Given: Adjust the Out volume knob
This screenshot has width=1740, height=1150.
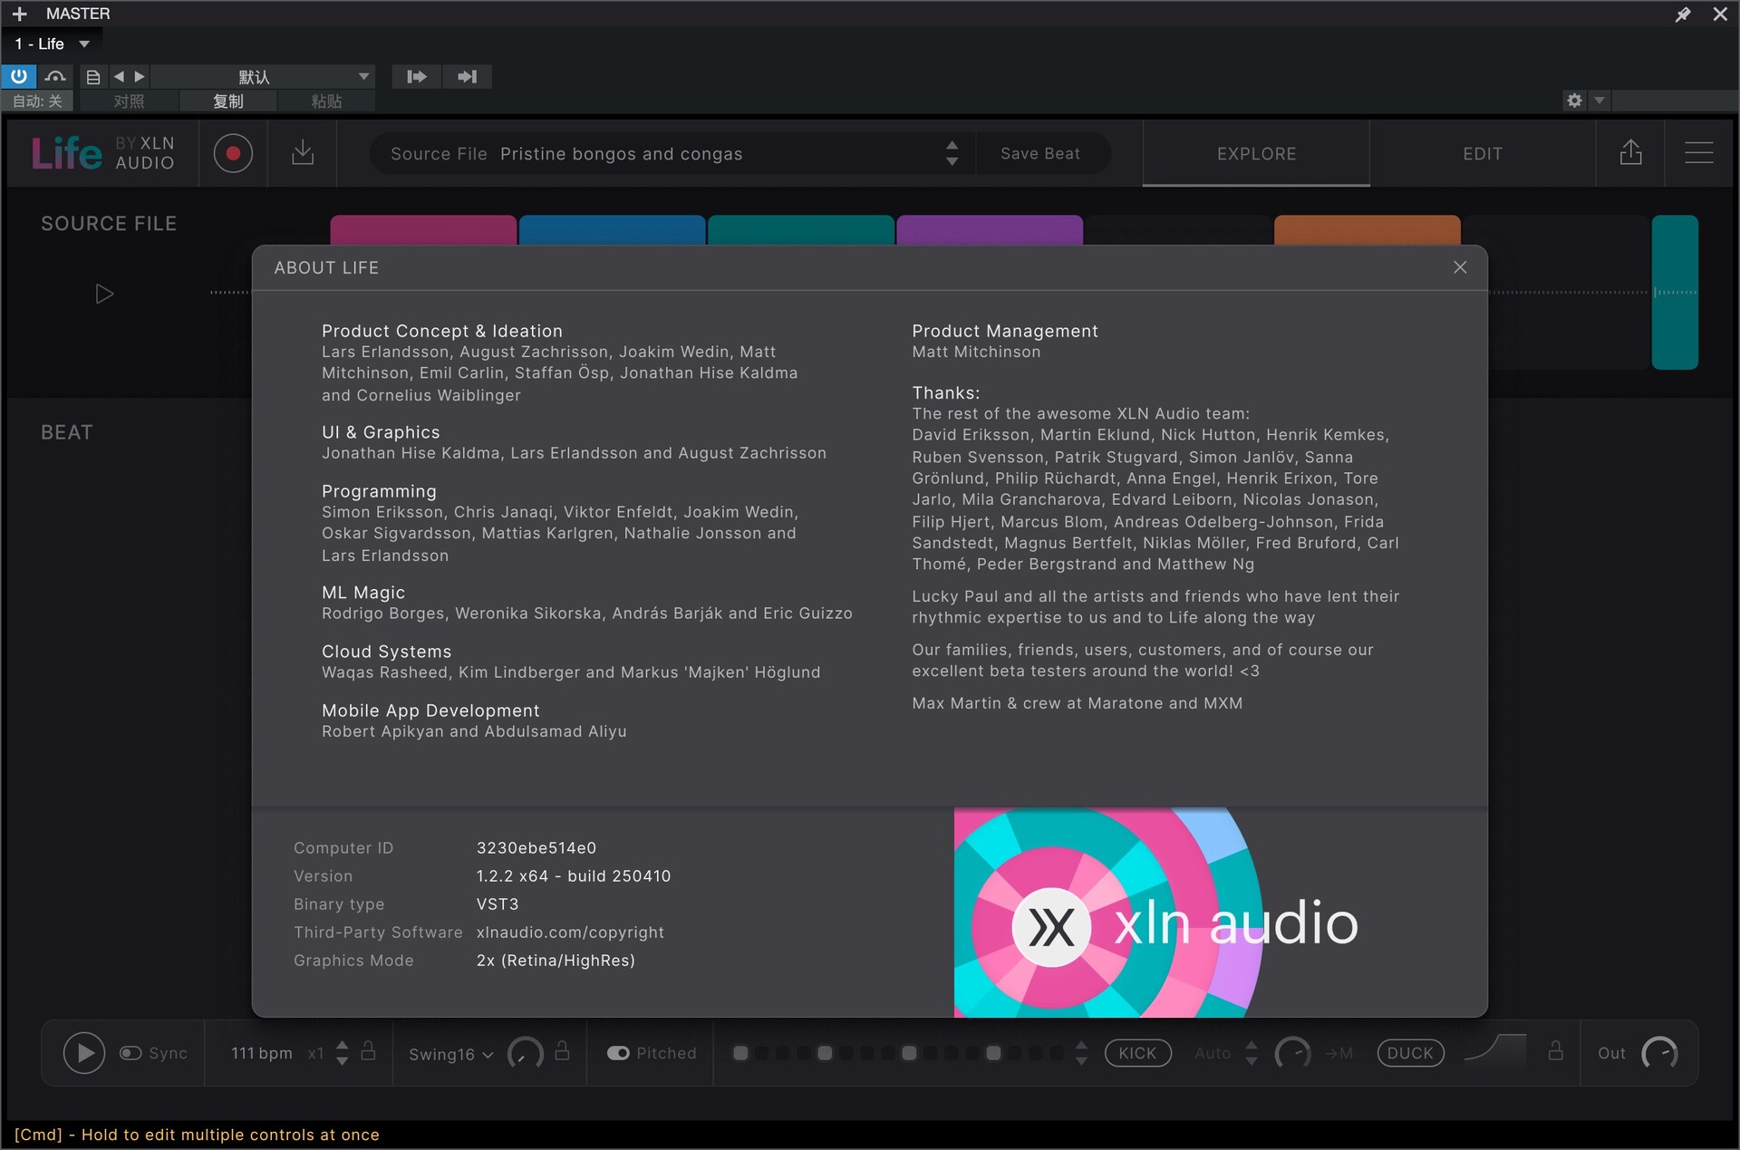Looking at the screenshot, I should point(1659,1053).
